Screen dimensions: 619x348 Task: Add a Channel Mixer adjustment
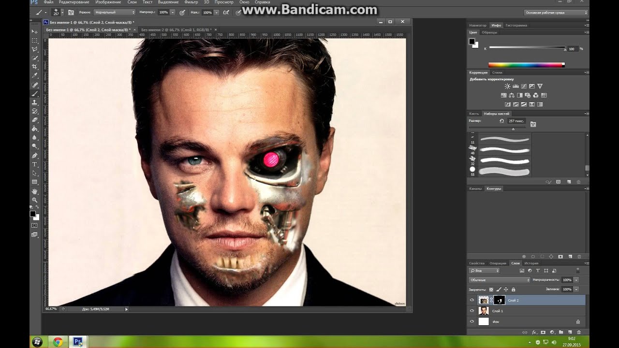536,95
